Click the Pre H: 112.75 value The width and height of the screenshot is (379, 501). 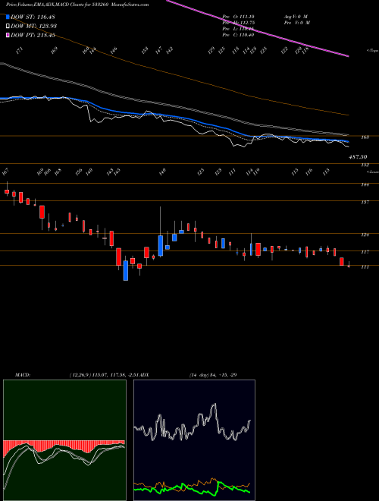pos(238,23)
